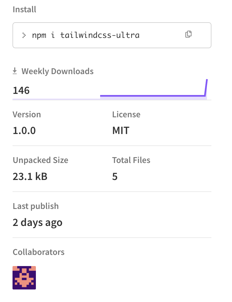Open the collaborator's pixel avatar
This screenshot has height=302, width=232.
[x=24, y=277]
